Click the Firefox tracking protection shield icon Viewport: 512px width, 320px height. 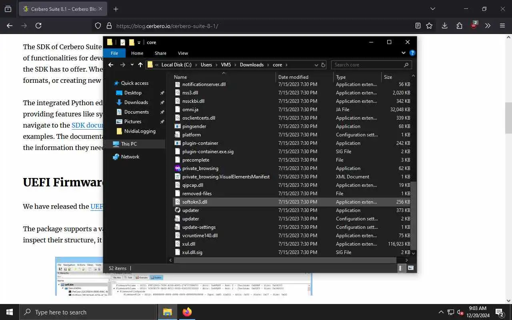coord(98,26)
